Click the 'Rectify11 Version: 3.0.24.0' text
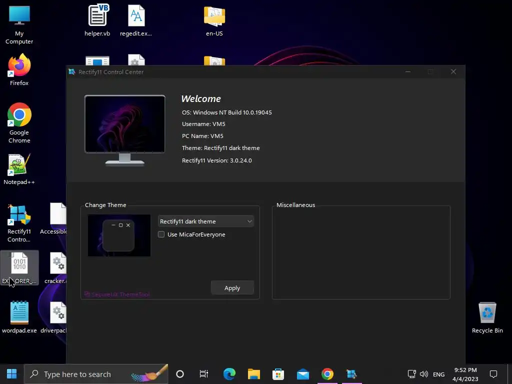This screenshot has height=384, width=512. point(217,160)
